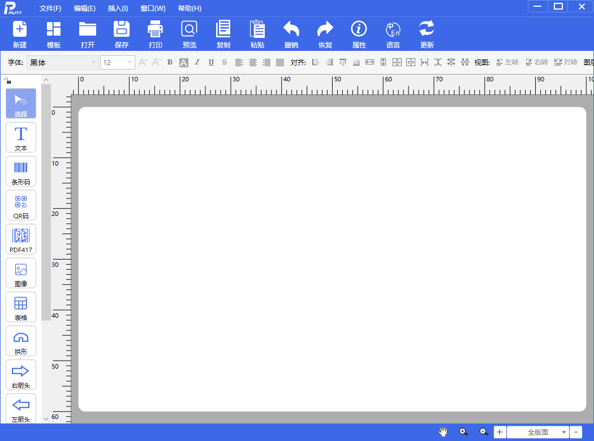Insert a 表格 table
The image size is (594, 441).
pos(21,307)
